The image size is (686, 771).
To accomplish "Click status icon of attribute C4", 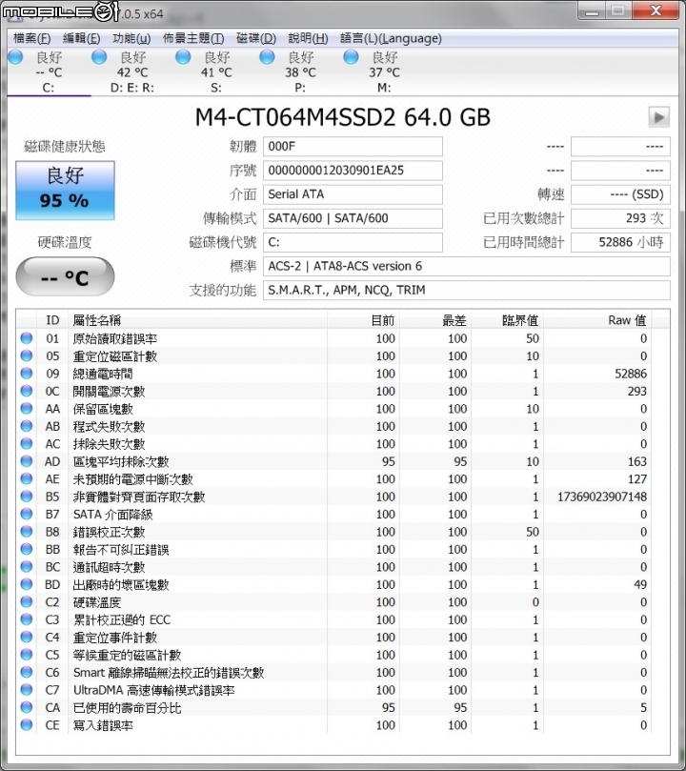I will (27, 638).
